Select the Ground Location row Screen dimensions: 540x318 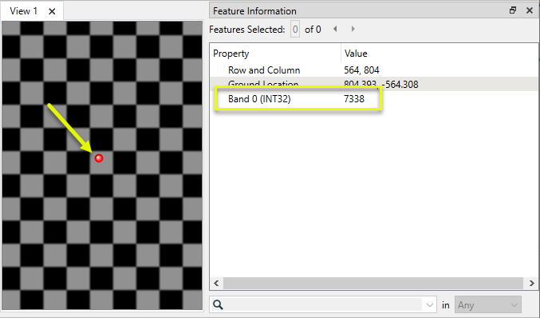(373, 84)
